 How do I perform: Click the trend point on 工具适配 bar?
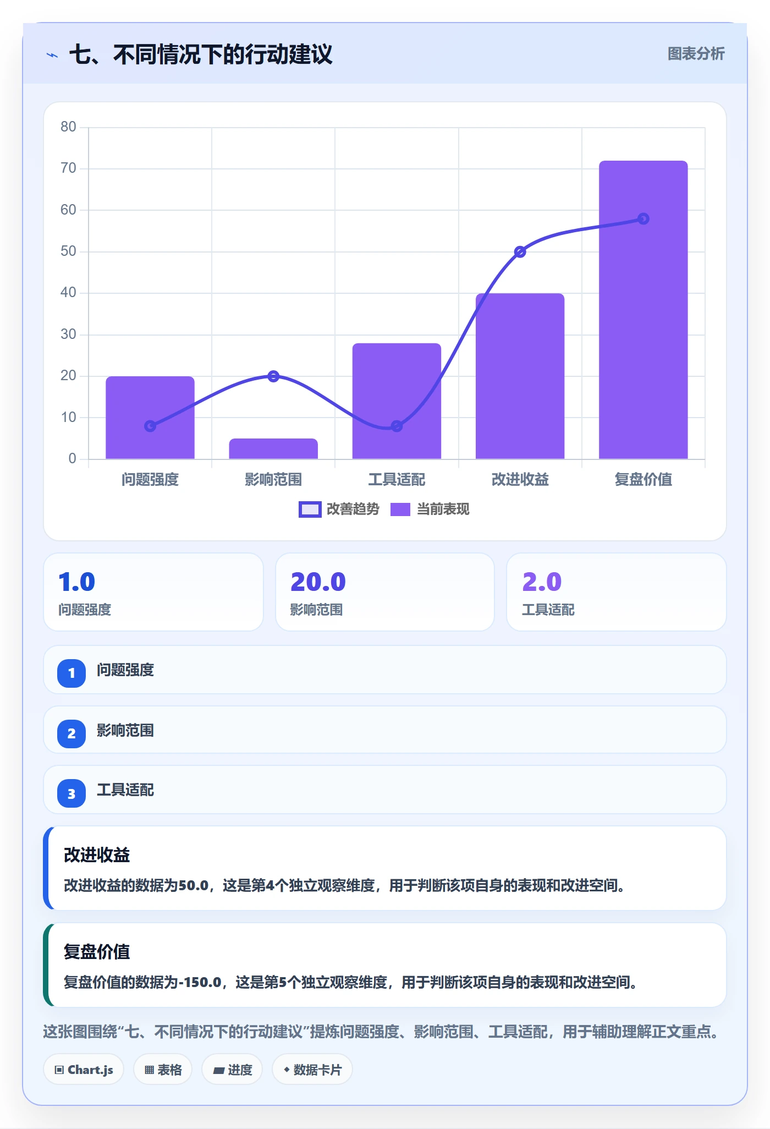coord(397,426)
